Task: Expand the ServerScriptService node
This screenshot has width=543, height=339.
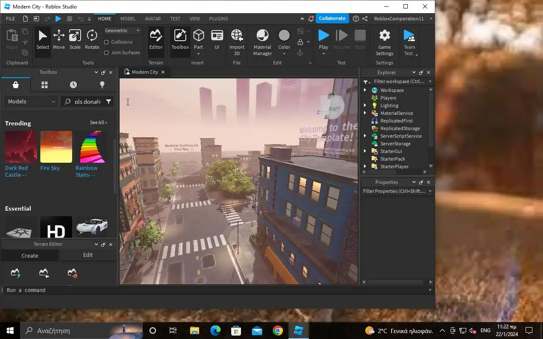Action: pyautogui.click(x=365, y=136)
